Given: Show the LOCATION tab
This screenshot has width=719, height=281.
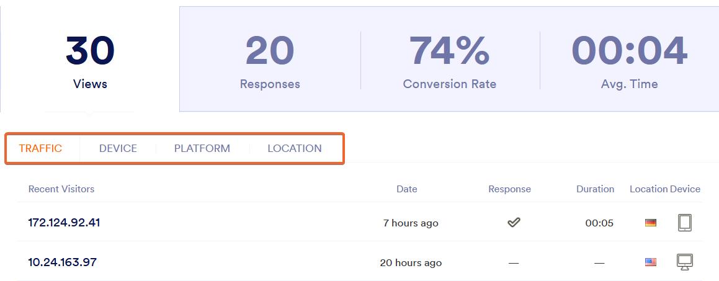Looking at the screenshot, I should pos(294,148).
